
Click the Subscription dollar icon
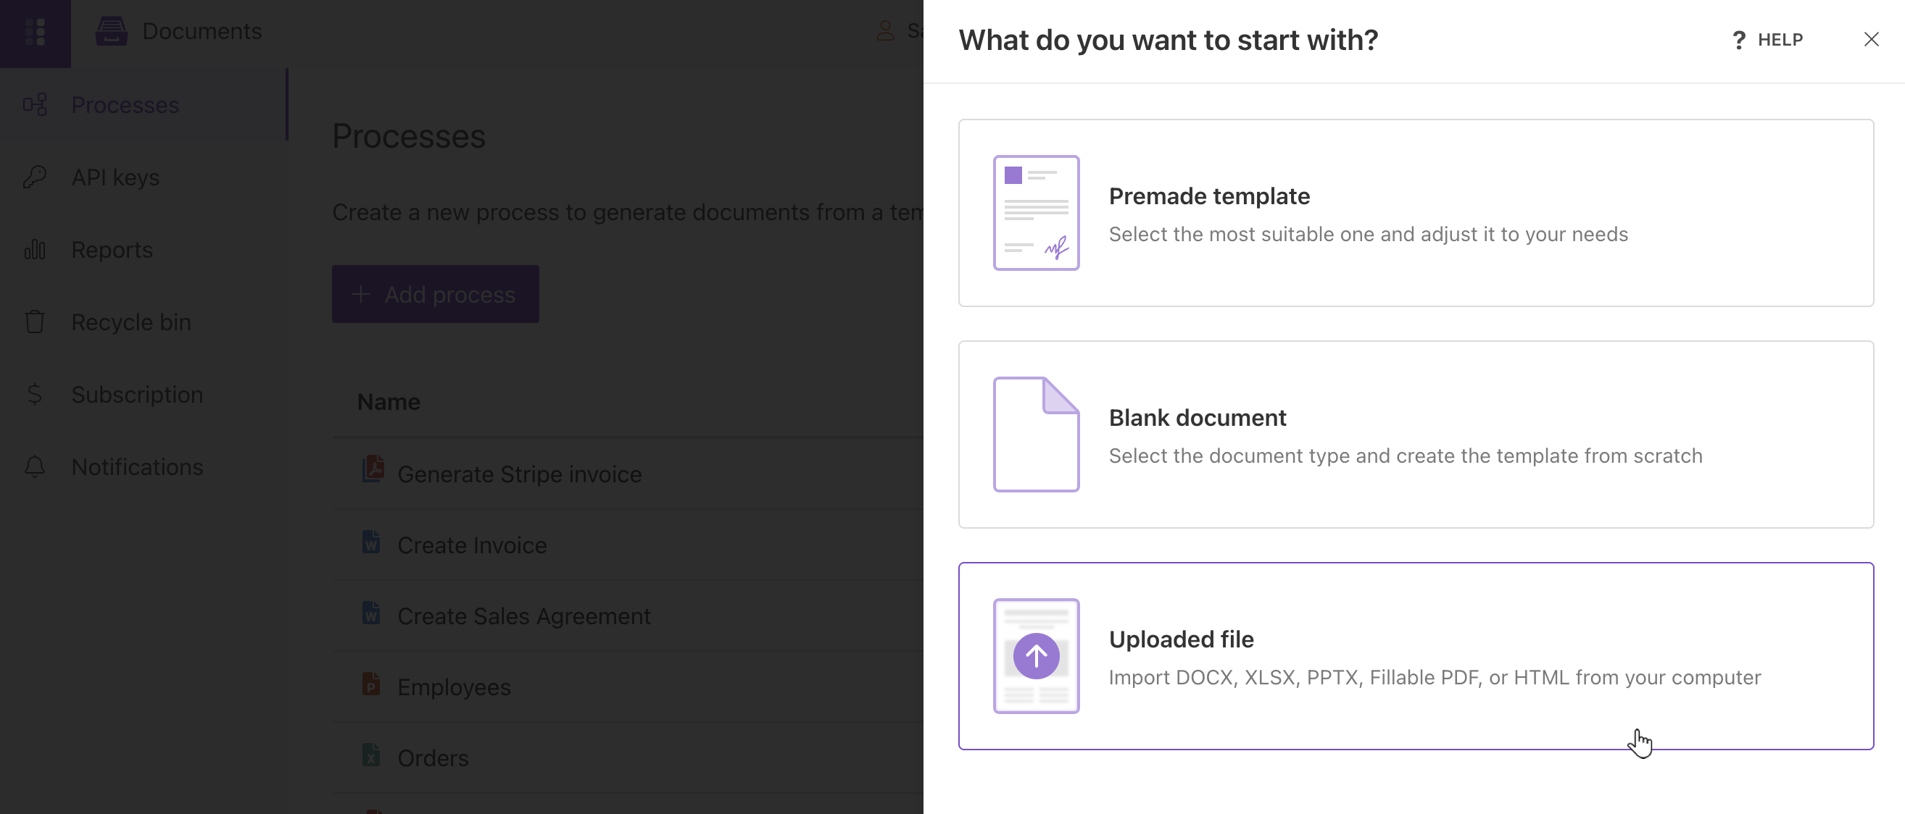[35, 395]
